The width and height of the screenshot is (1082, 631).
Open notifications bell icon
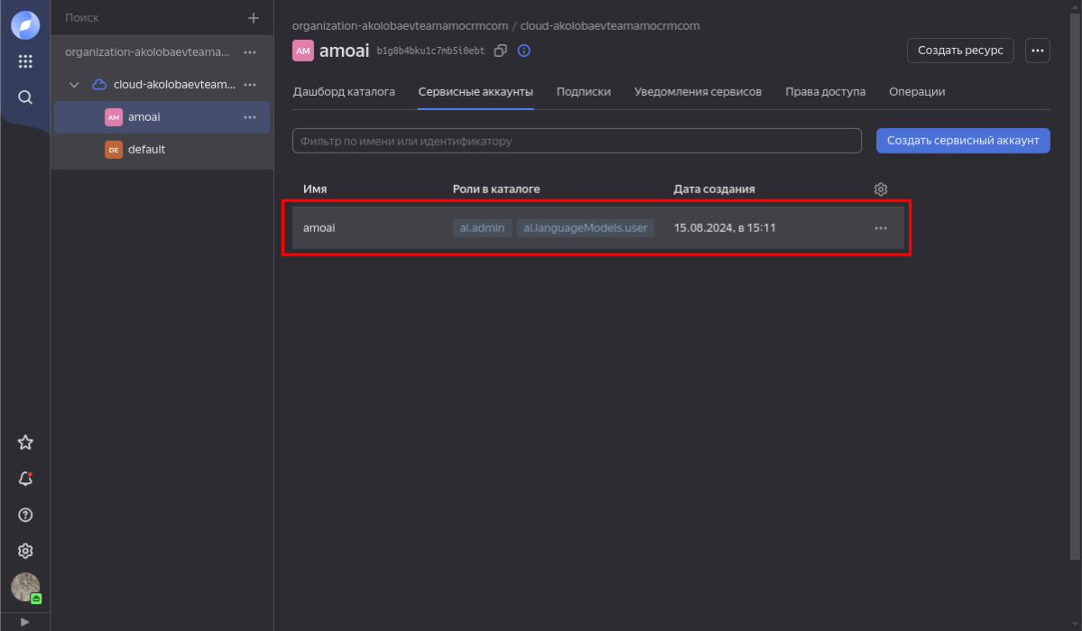click(25, 478)
